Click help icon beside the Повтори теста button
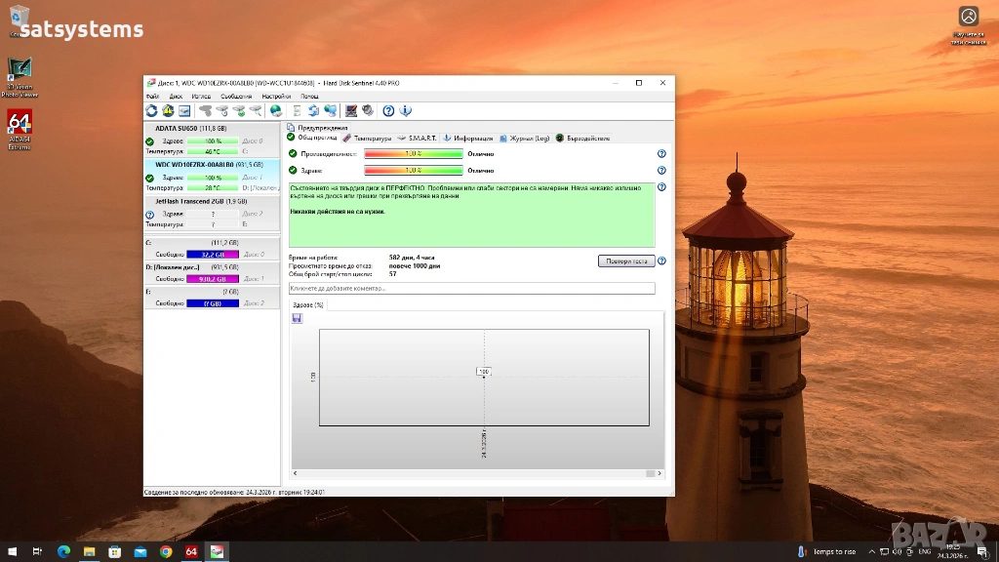 click(661, 261)
